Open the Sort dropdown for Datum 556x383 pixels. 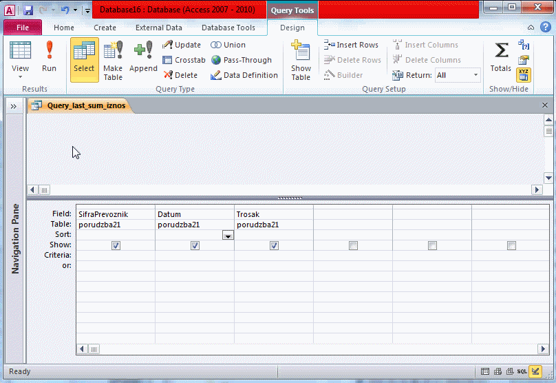[228, 235]
